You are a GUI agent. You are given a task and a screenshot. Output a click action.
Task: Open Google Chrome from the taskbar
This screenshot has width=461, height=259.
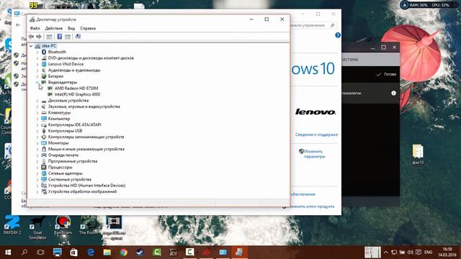click(x=123, y=253)
